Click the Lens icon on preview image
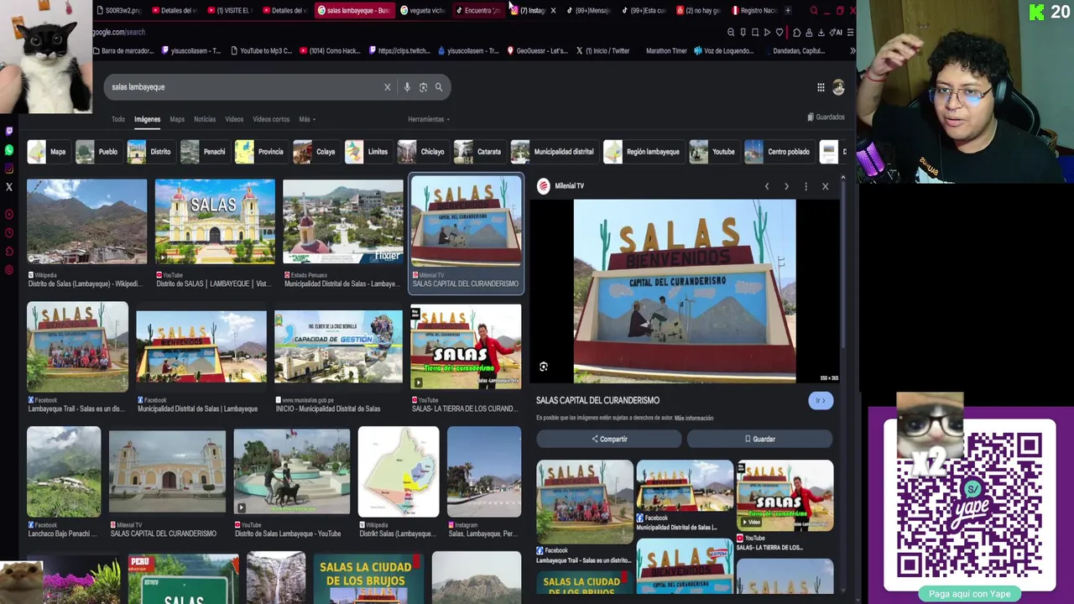Image resolution: width=1074 pixels, height=604 pixels. click(x=544, y=367)
